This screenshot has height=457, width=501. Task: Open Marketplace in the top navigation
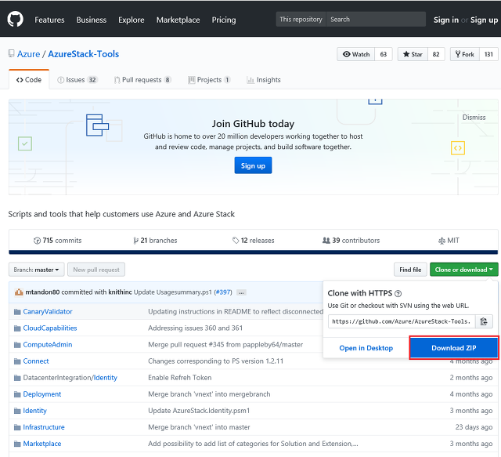(x=178, y=20)
